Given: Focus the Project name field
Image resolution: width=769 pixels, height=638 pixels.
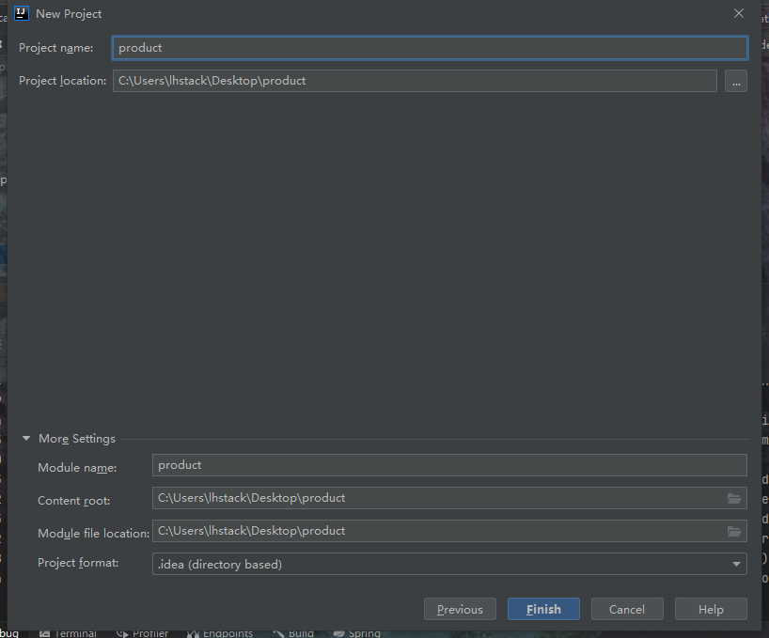Looking at the screenshot, I should 430,48.
